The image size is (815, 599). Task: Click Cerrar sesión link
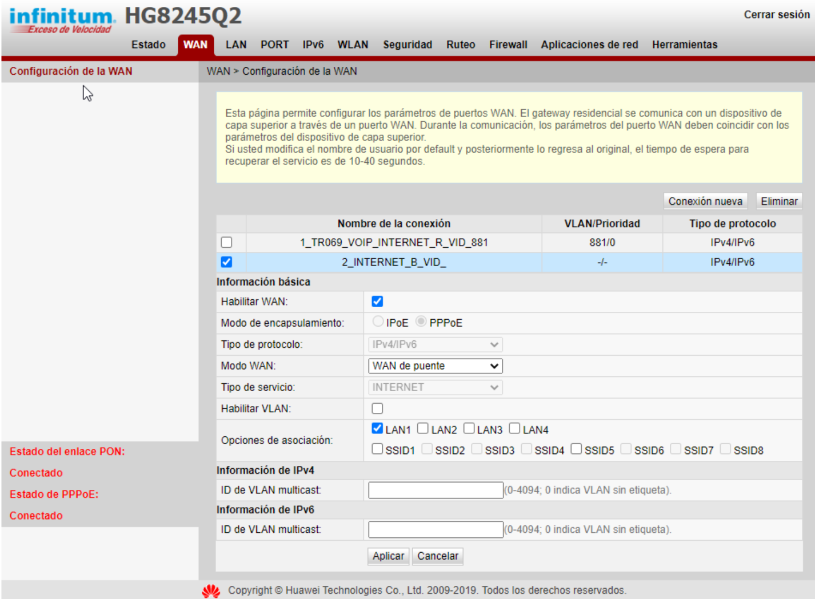[x=776, y=15]
